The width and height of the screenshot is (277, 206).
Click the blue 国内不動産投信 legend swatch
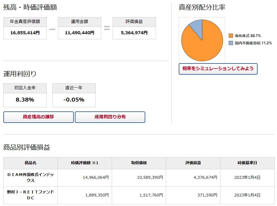click(231, 43)
